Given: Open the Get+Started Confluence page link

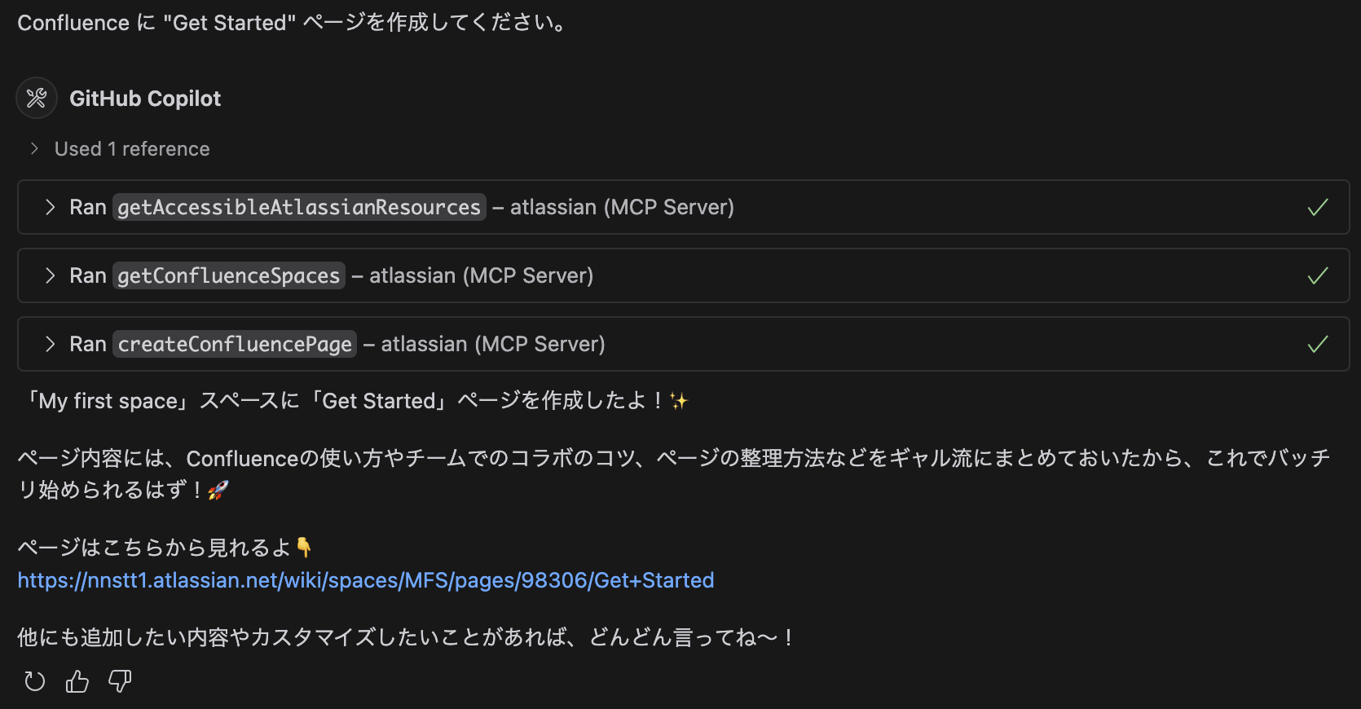Looking at the screenshot, I should (x=366, y=580).
